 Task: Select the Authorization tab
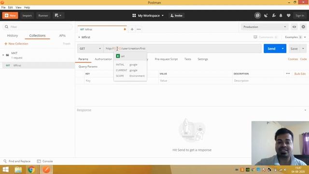coord(103,59)
